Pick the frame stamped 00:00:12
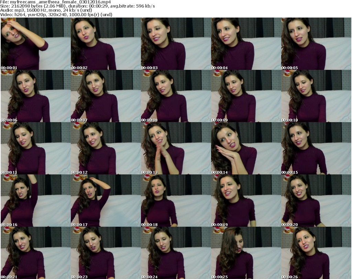 [x=106, y=148]
